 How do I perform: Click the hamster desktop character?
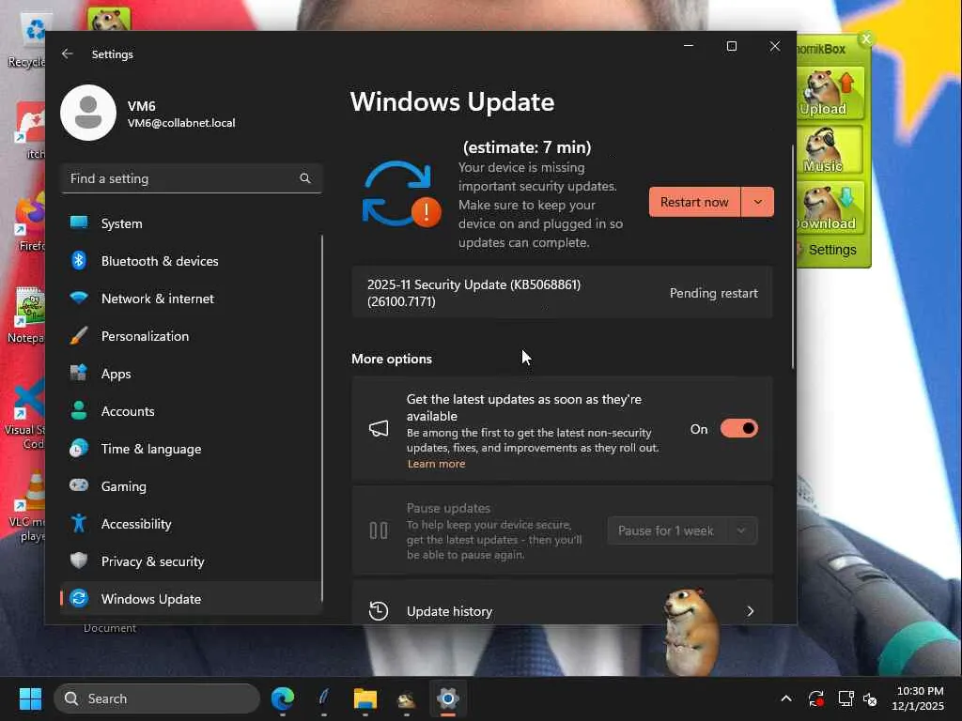click(x=692, y=630)
